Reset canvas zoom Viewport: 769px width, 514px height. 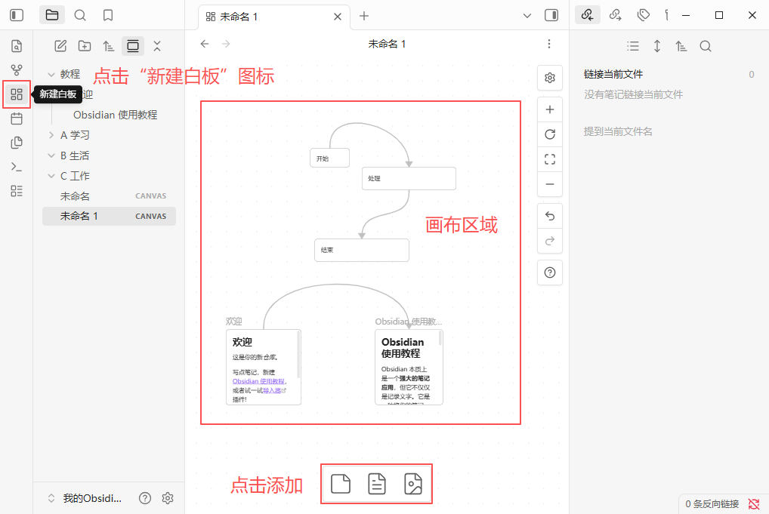[x=550, y=134]
